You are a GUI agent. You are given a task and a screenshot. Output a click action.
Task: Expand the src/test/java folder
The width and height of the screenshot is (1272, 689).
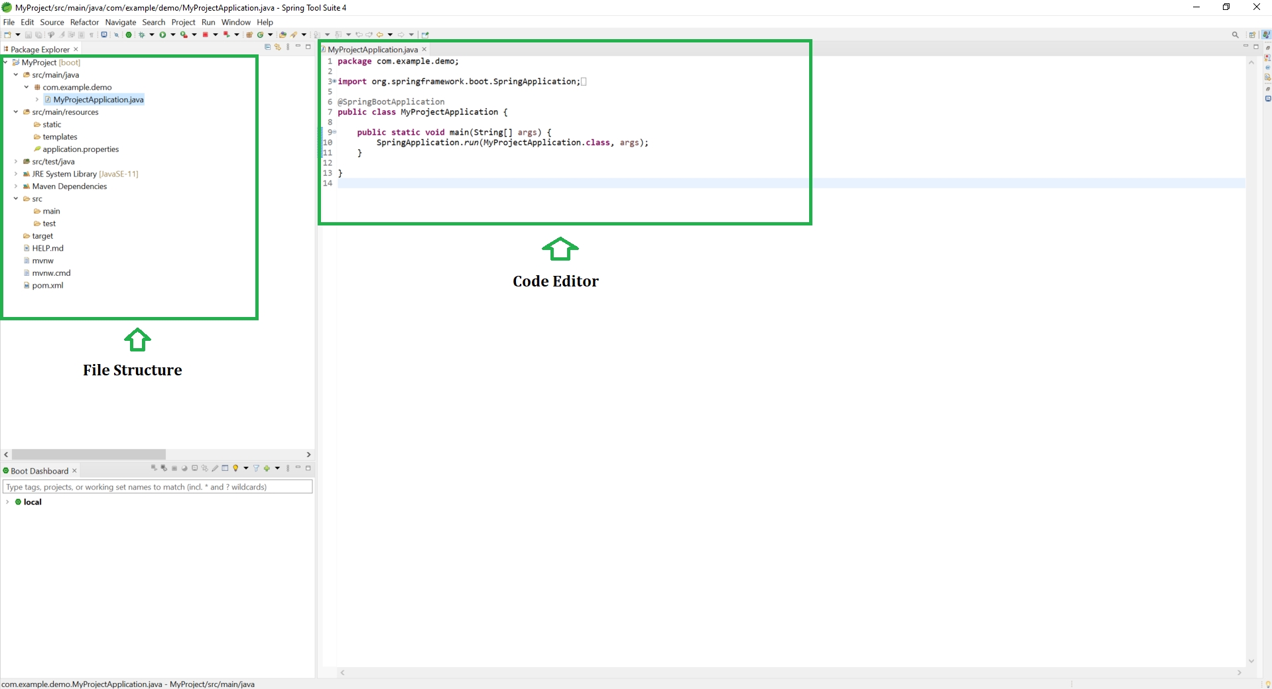click(16, 161)
